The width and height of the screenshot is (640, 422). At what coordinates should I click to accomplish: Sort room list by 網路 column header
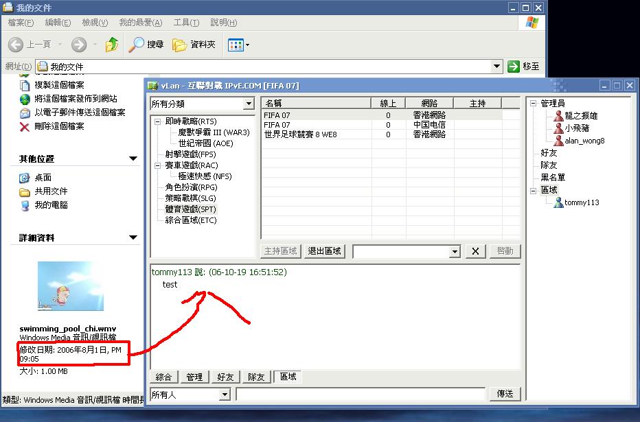[x=429, y=104]
